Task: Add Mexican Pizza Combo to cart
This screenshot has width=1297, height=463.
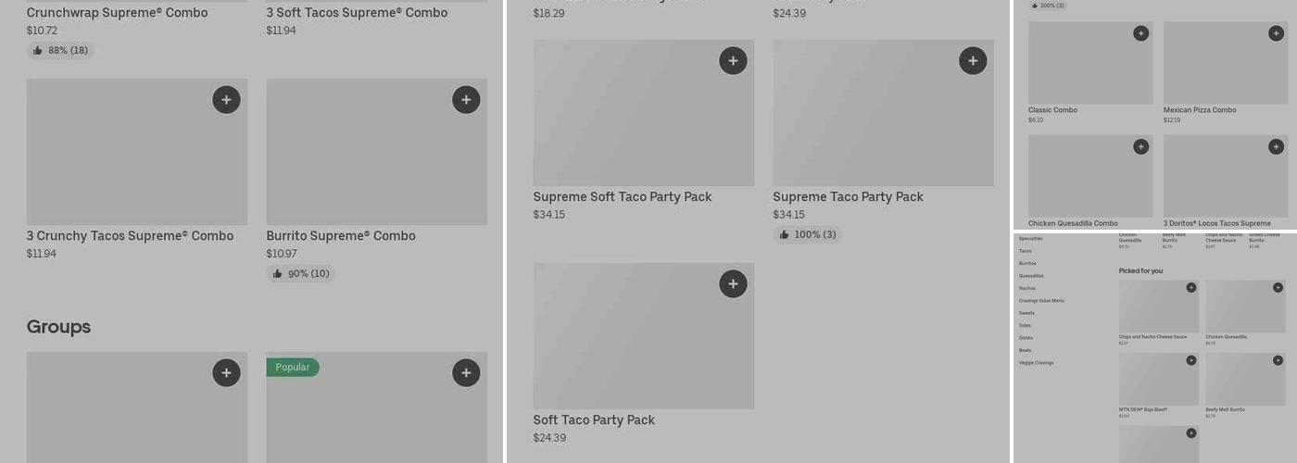Action: (x=1276, y=33)
